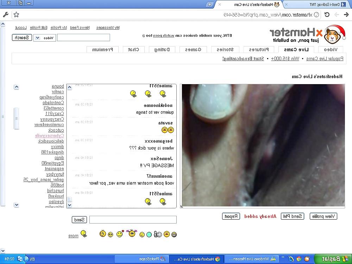Open user Controlado in the user list
Screen dimensions: 352x264
pyautogui.click(x=53, y=102)
